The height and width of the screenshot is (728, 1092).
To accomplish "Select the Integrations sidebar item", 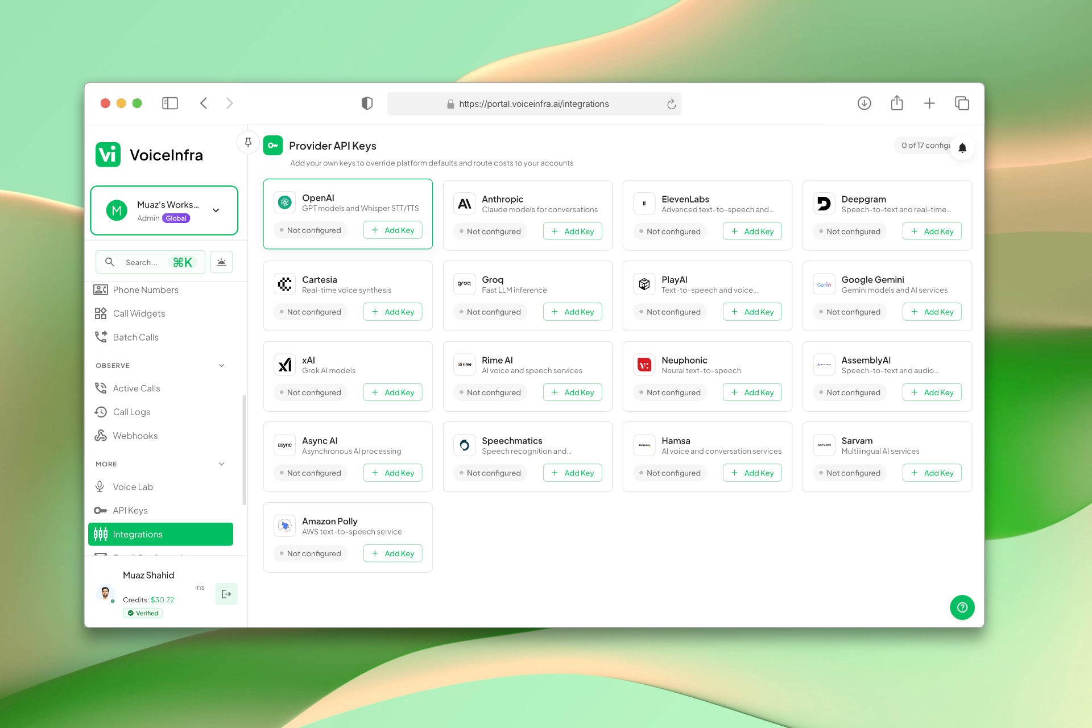I will pos(160,534).
